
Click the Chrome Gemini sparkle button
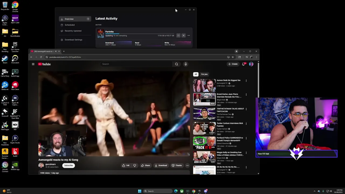click(236, 51)
